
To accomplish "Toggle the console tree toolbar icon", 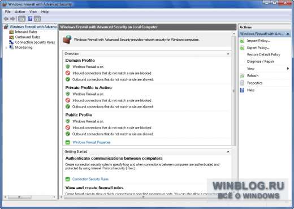I will tap(21, 19).
